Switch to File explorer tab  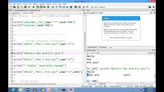(x=103, y=47)
